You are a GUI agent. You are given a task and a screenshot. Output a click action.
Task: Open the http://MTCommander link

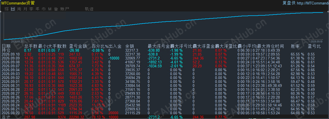(x=313, y=3)
